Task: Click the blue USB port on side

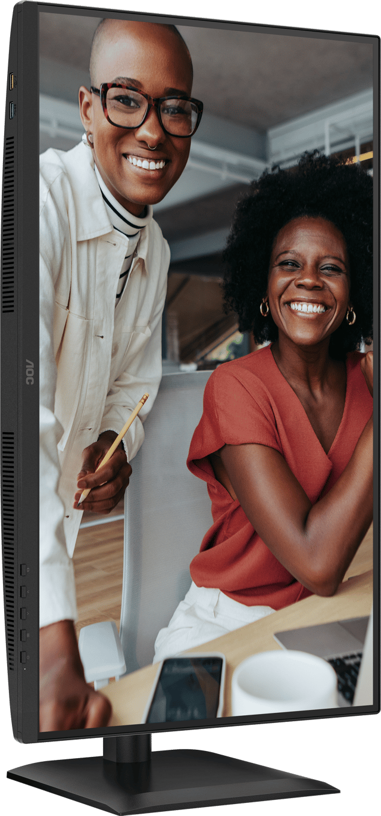Action: [x=12, y=110]
